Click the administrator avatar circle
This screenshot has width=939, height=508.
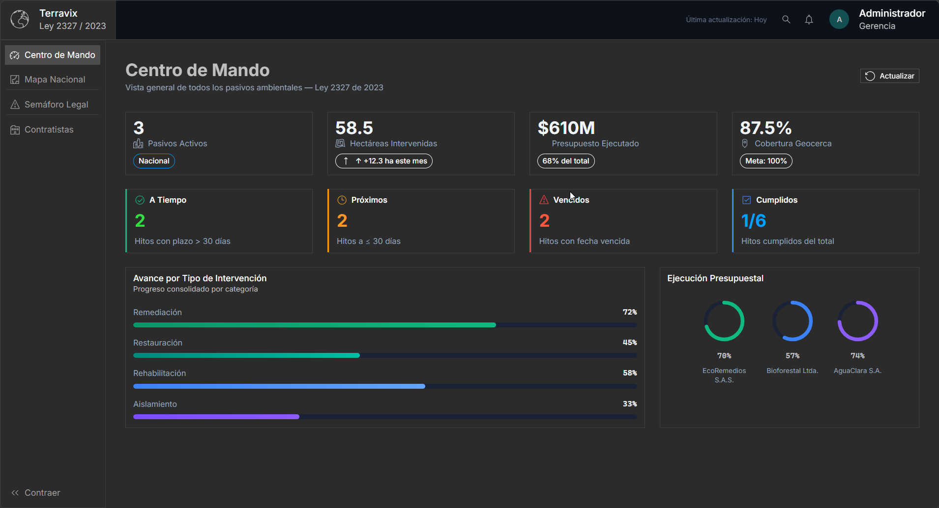839,20
